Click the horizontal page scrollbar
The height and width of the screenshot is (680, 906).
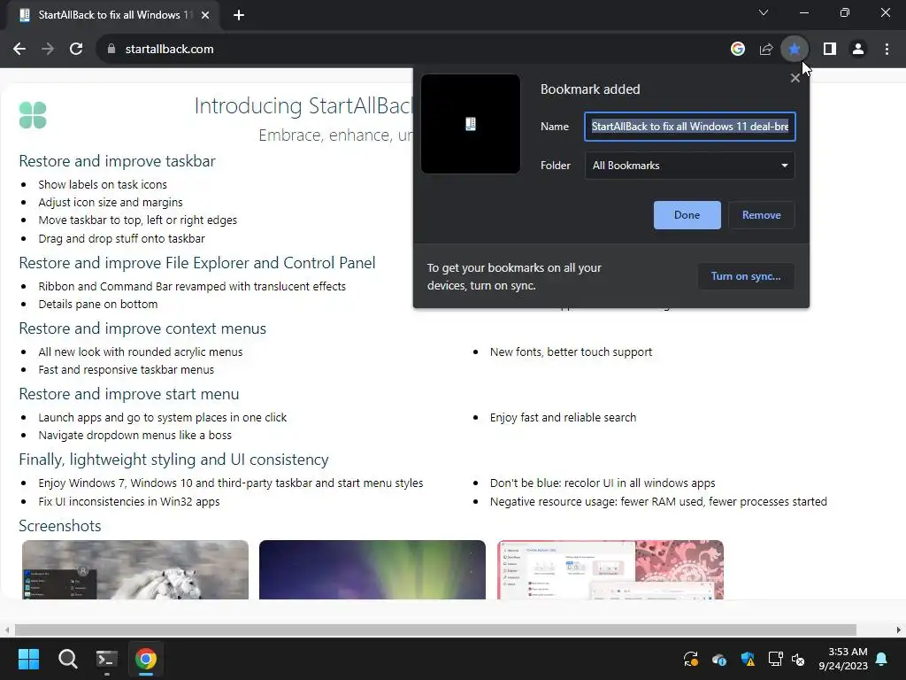coord(435,630)
